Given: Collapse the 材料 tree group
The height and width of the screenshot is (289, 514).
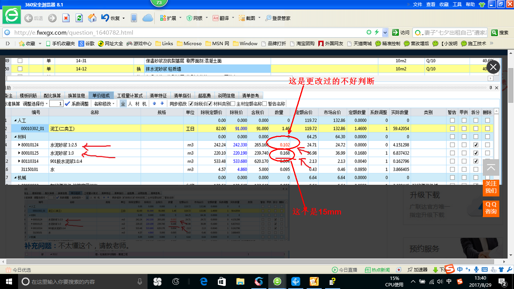Looking at the screenshot, I should [x=15, y=137].
